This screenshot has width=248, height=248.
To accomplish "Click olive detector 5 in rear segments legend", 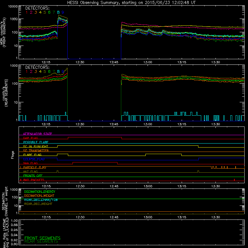I will tap(45, 72).
